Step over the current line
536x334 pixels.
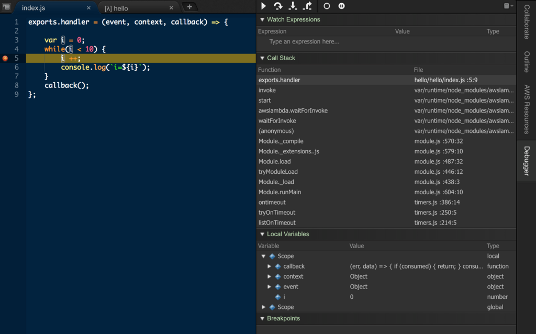pyautogui.click(x=278, y=6)
